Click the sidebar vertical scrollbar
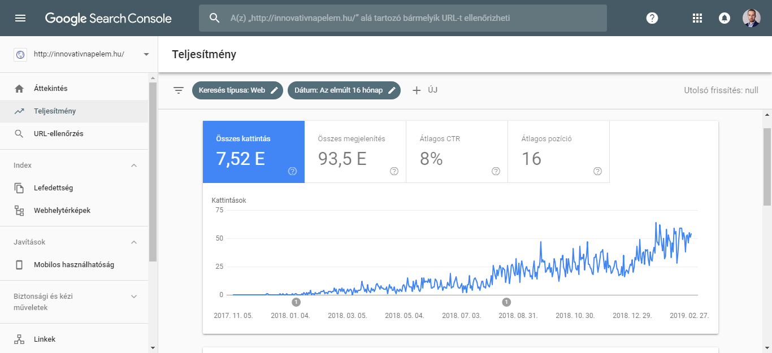The width and height of the screenshot is (772, 353). click(153, 169)
